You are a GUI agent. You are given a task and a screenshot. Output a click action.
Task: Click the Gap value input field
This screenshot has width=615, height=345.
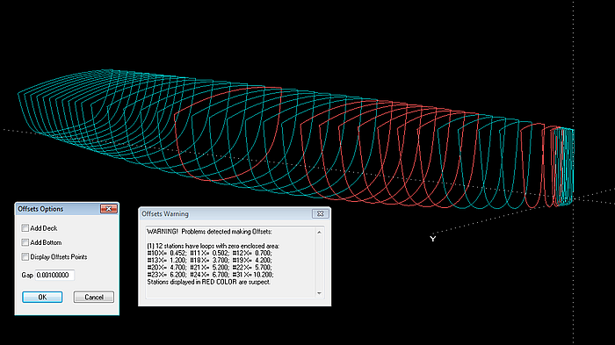54,276
